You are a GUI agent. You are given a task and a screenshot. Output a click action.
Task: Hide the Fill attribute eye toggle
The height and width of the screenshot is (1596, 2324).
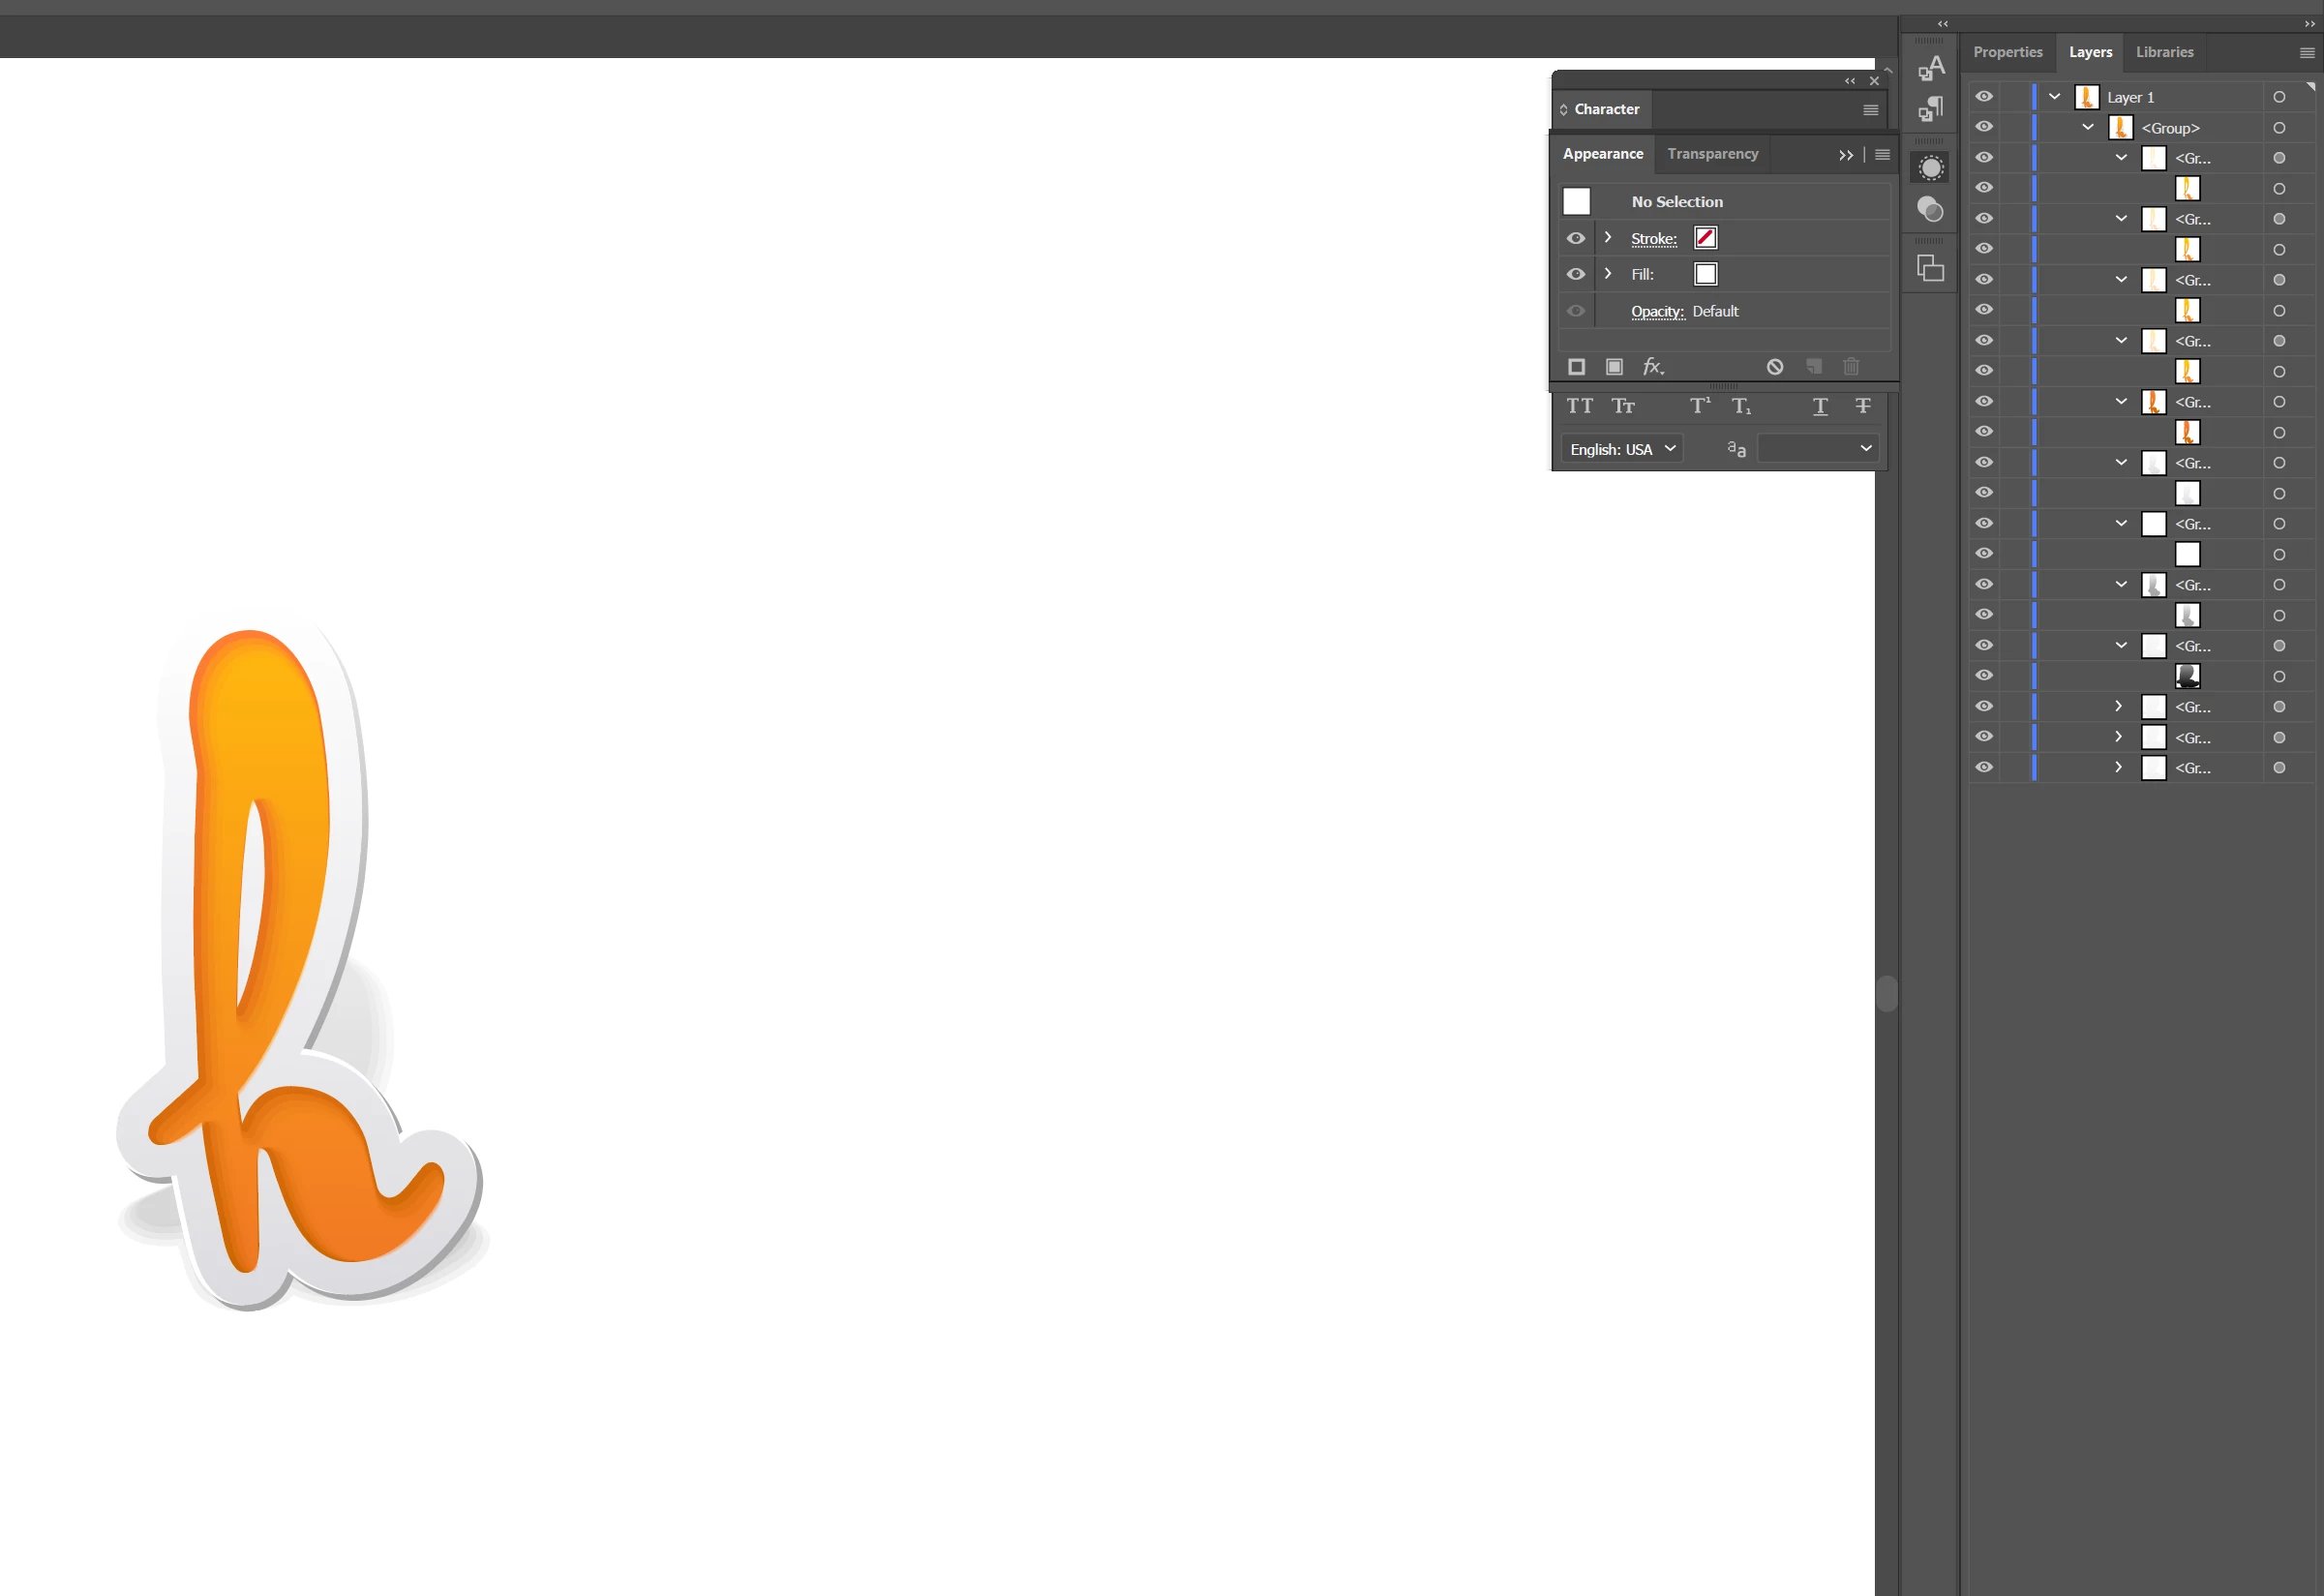point(1576,274)
